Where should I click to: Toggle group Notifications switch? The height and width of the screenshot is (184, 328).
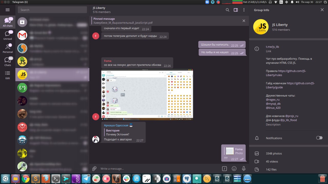[319, 138]
